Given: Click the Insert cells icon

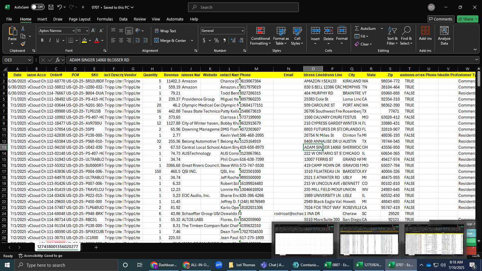Looking at the screenshot, I should pos(315,31).
